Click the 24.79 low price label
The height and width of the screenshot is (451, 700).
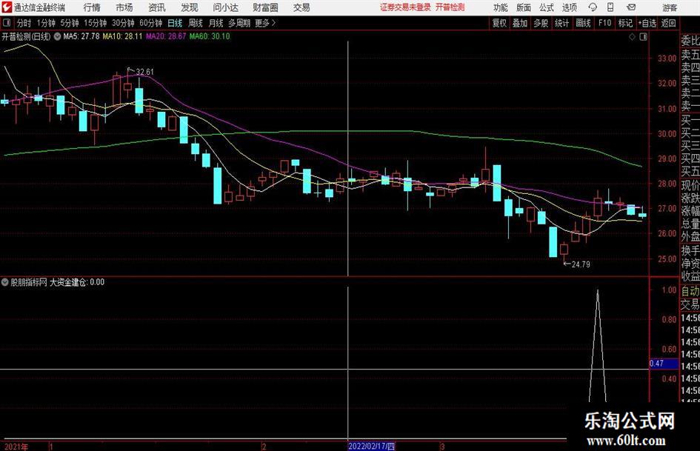[x=581, y=264]
